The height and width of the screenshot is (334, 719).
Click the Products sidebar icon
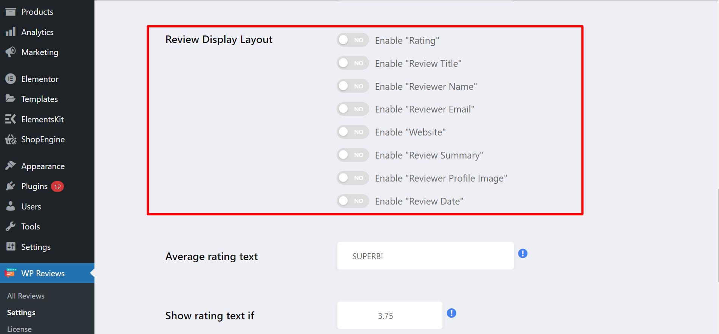point(11,12)
